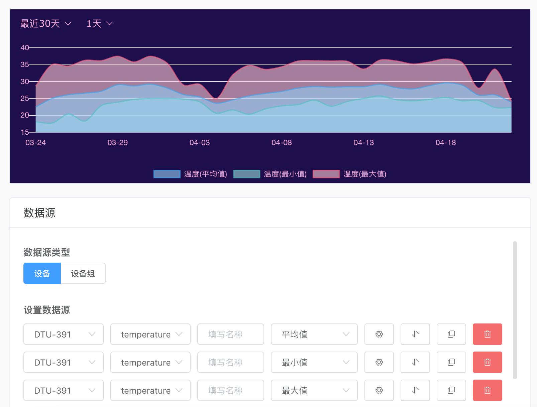Open settings gear for the 最大值 row
The height and width of the screenshot is (407, 537).
point(379,390)
